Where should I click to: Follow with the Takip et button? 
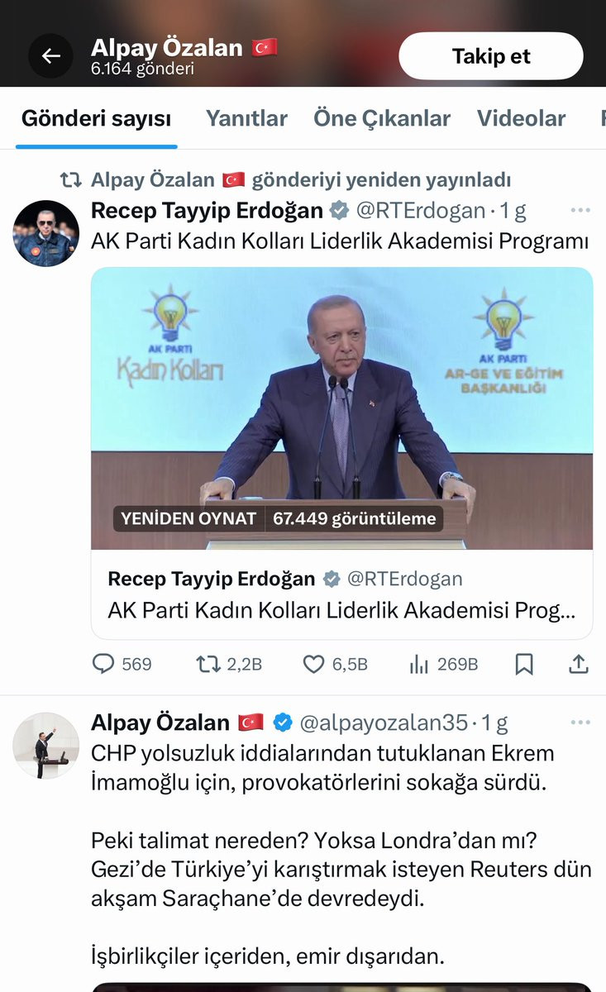coord(491,56)
